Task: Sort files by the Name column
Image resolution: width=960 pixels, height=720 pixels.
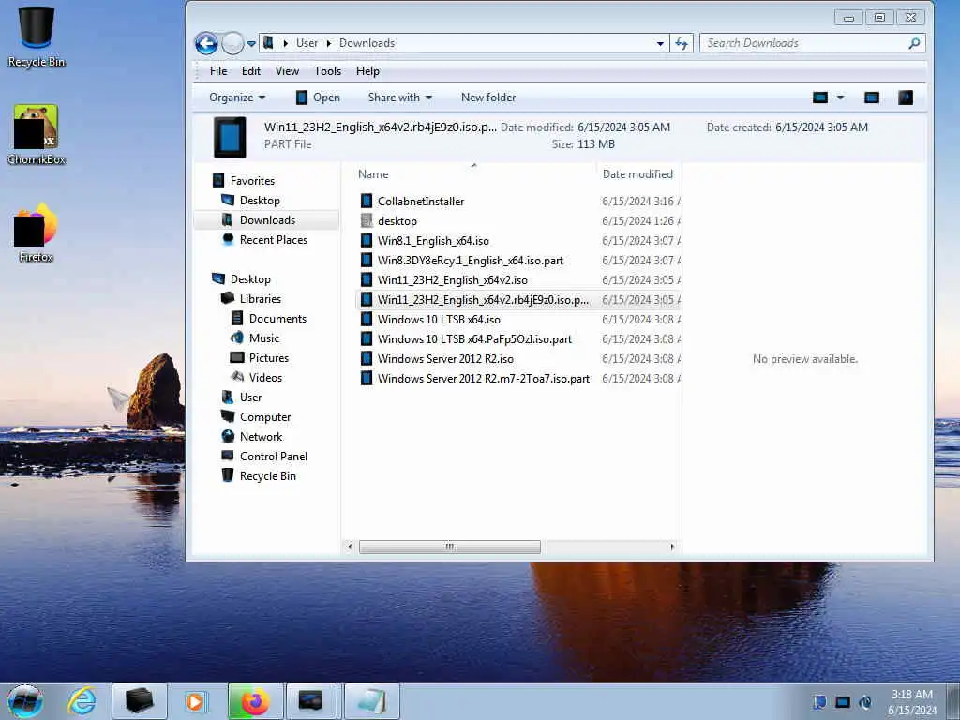Action: coord(373,174)
